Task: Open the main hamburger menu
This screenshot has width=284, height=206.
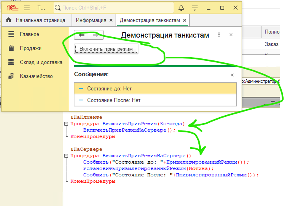Action: pyautogui.click(x=27, y=8)
